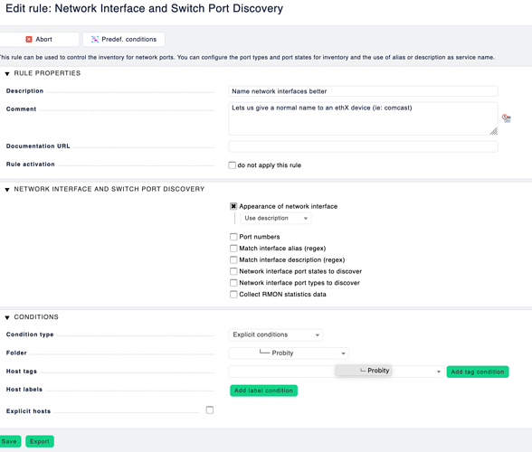Click the Add label condition button
The image size is (532, 452).
(263, 391)
